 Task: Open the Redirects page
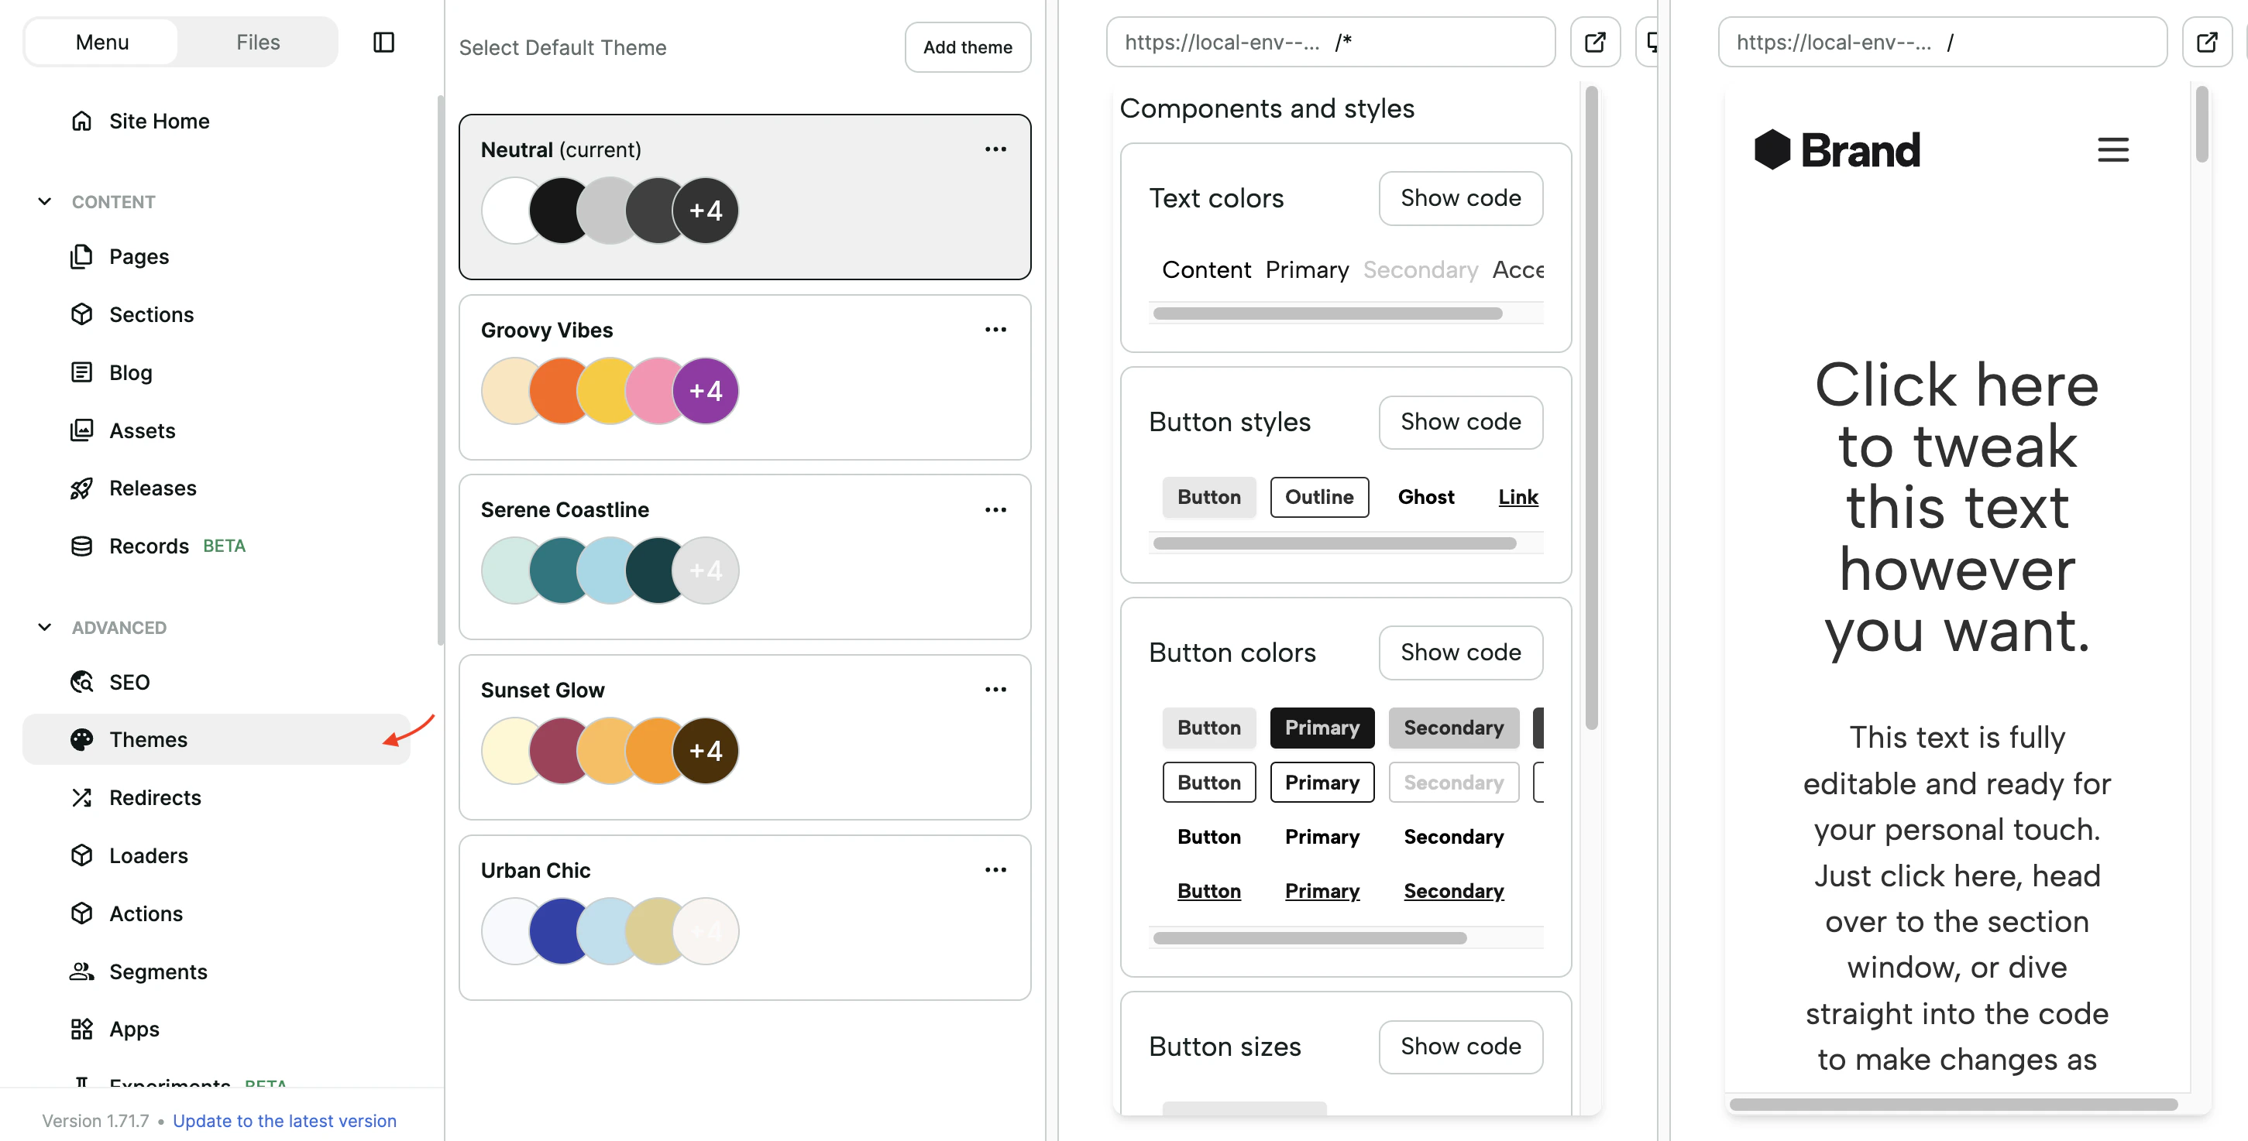[156, 797]
